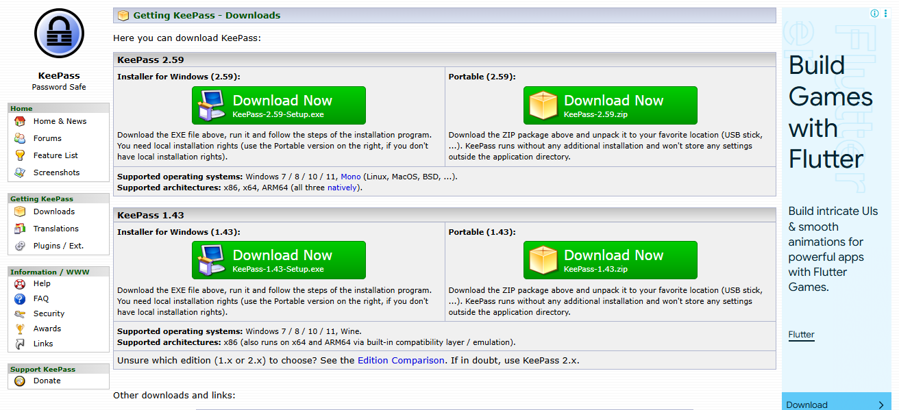The height and width of the screenshot is (410, 899).
Task: Download portable KeePass-2.59.zip
Action: [x=611, y=105]
